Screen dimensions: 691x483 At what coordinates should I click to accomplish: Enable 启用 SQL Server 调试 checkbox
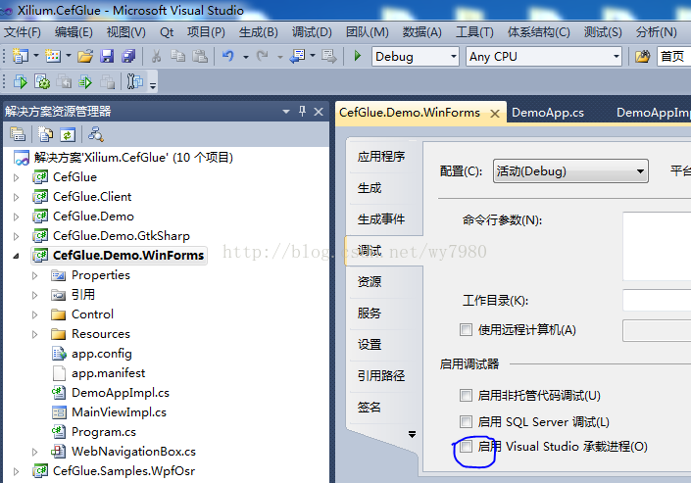pos(466,421)
